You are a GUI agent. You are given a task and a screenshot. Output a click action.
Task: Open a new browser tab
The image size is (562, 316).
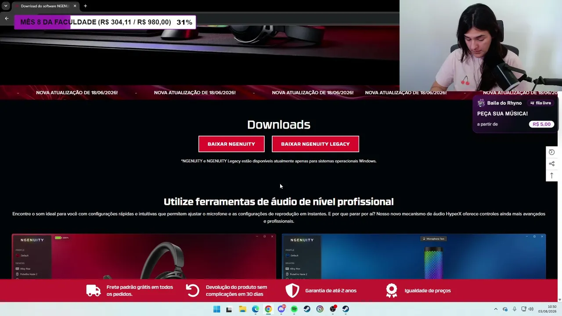coord(85,6)
